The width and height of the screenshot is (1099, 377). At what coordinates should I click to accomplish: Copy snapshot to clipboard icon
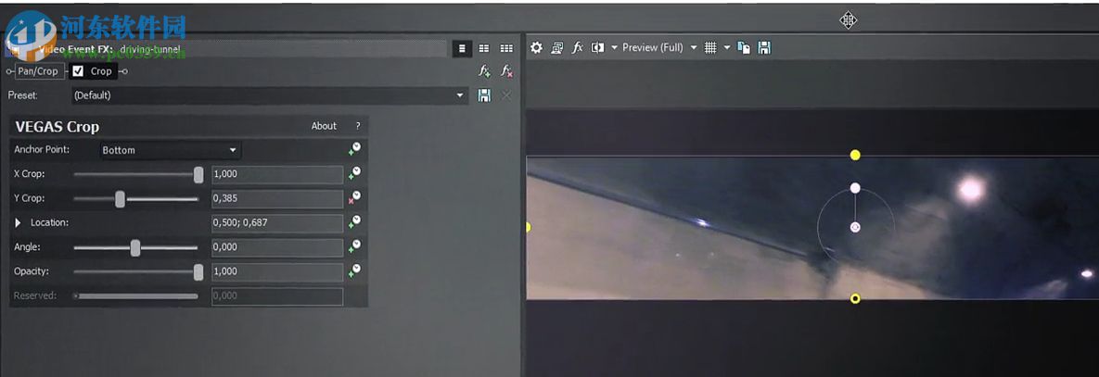745,47
